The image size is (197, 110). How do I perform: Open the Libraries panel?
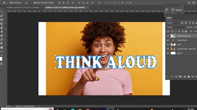point(177,10)
